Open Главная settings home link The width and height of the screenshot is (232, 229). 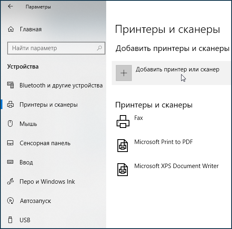[x=31, y=29]
